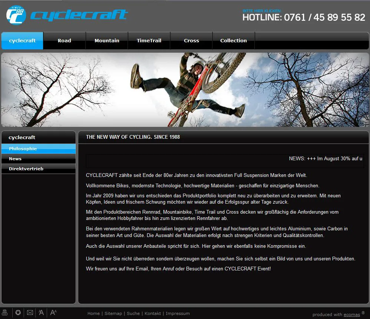Click the print page icon
370x319 pixels.
point(5,313)
